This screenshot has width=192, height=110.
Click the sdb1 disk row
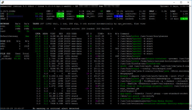[x=15, y=46]
